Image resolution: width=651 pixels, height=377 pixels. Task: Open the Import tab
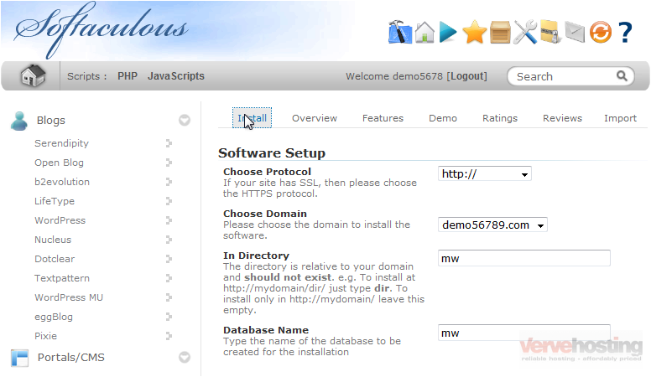(x=620, y=118)
